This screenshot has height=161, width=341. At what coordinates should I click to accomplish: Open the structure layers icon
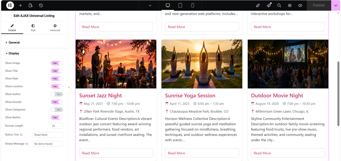(x=290, y=5)
